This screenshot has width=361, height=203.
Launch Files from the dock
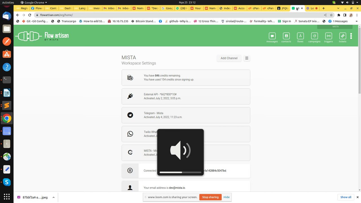tap(7, 28)
